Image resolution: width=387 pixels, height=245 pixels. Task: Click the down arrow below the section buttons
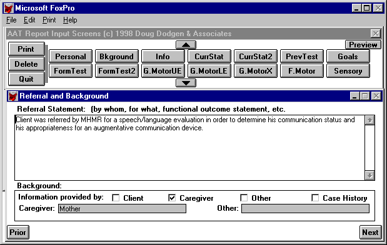coord(186,83)
